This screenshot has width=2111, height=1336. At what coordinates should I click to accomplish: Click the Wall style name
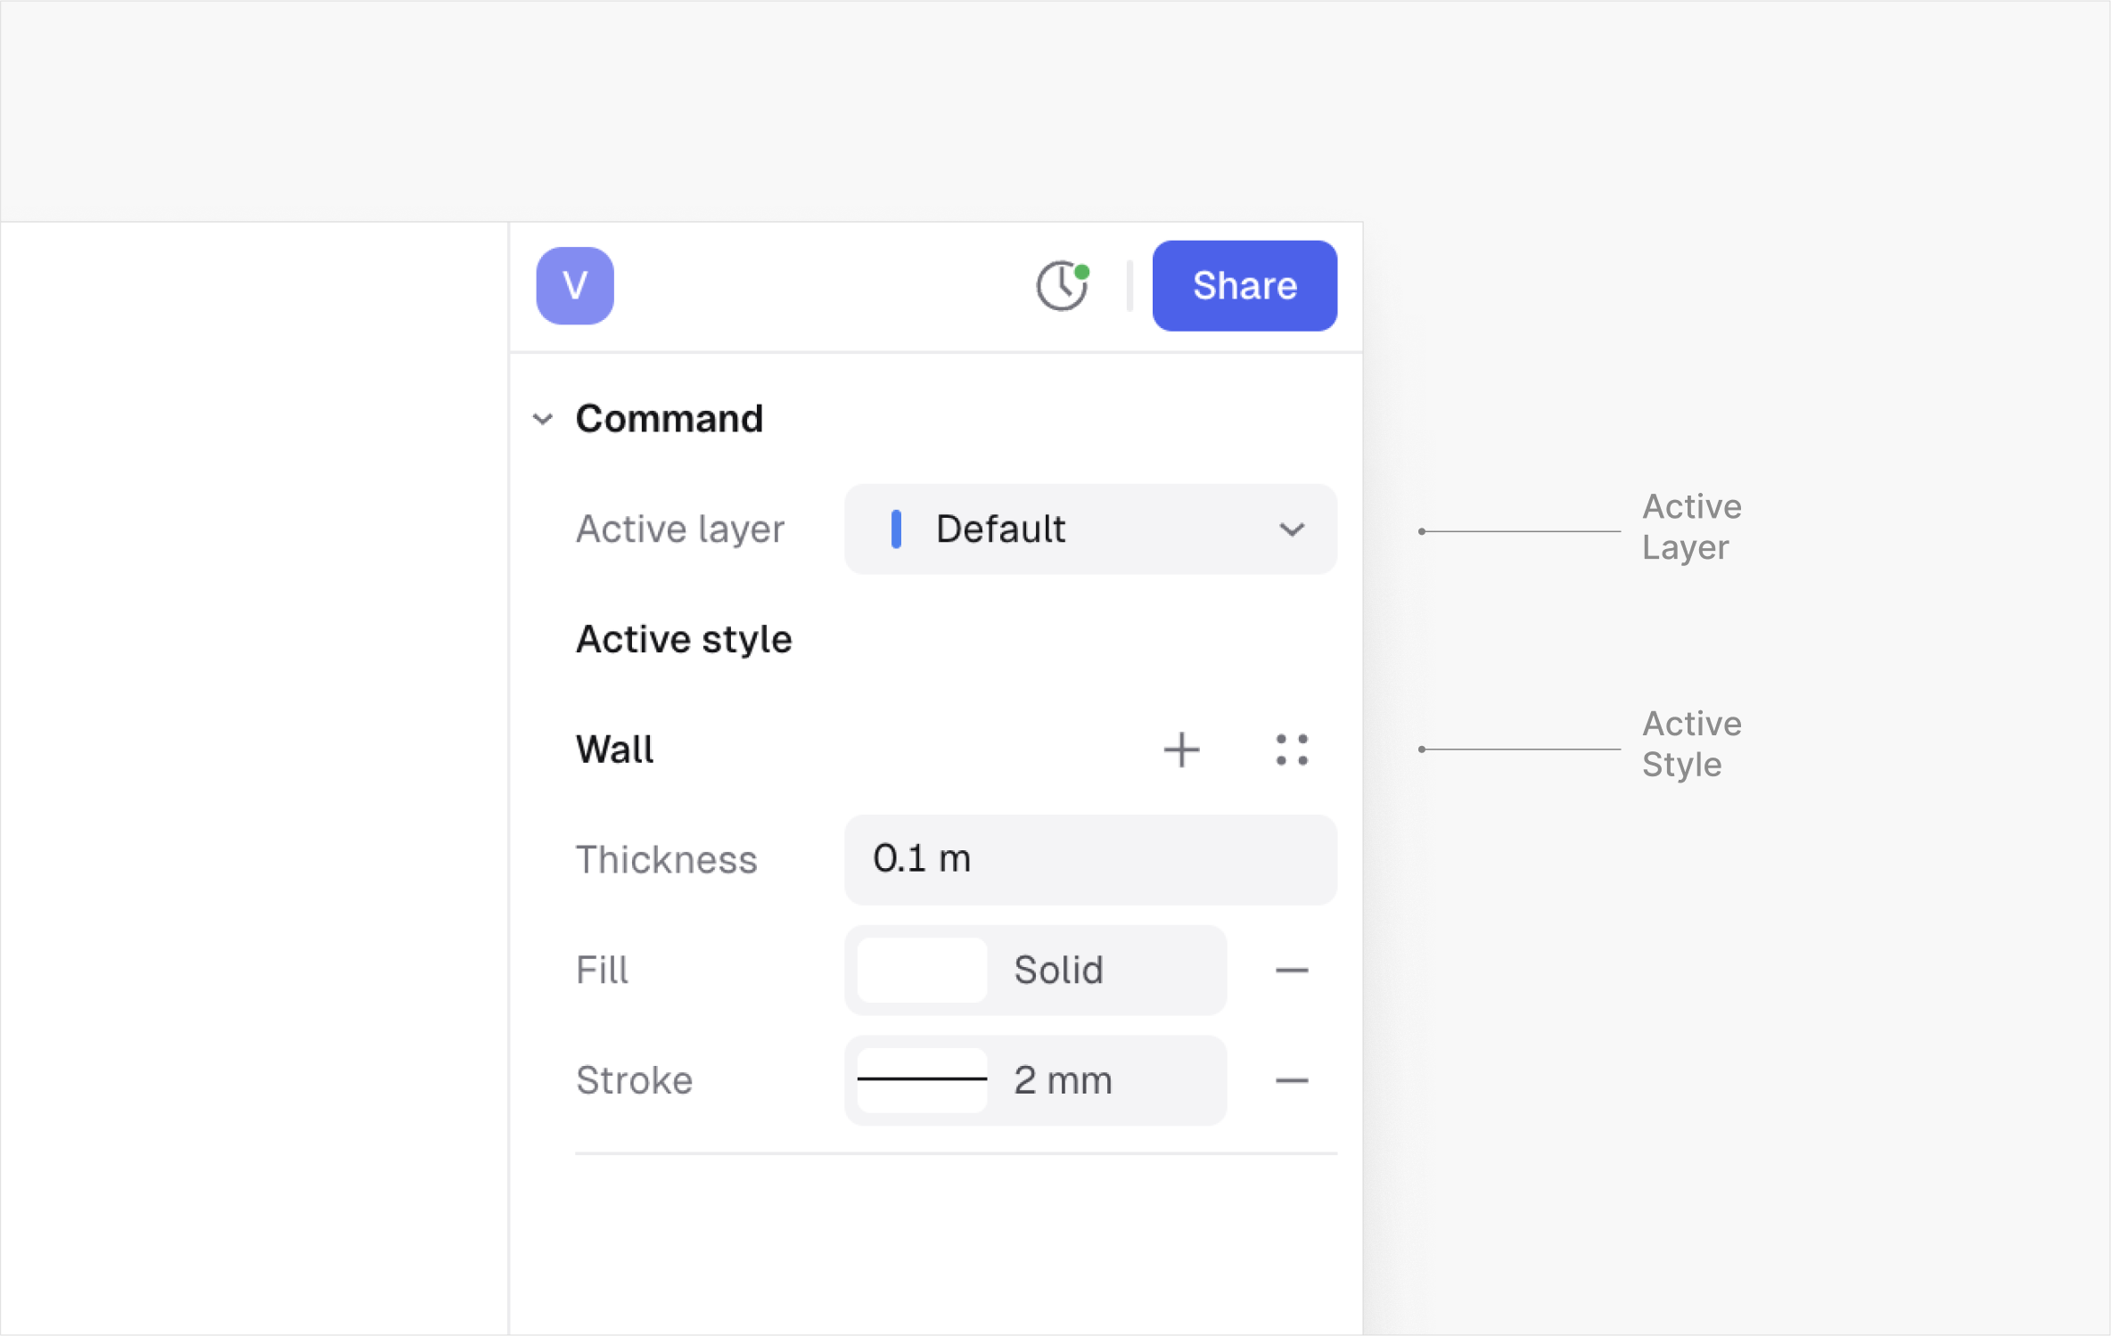[x=615, y=750]
